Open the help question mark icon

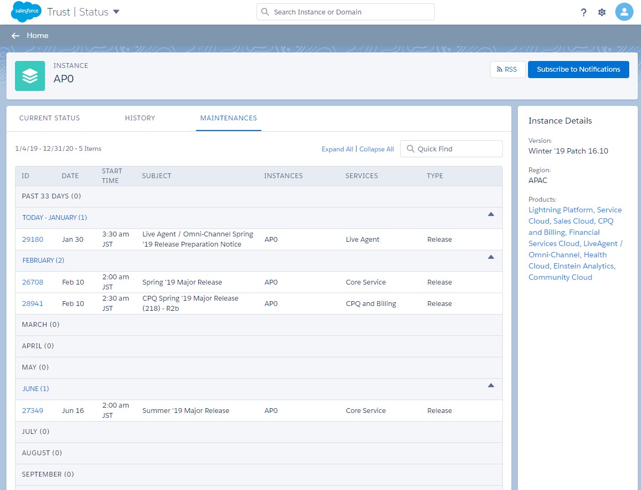(x=584, y=12)
